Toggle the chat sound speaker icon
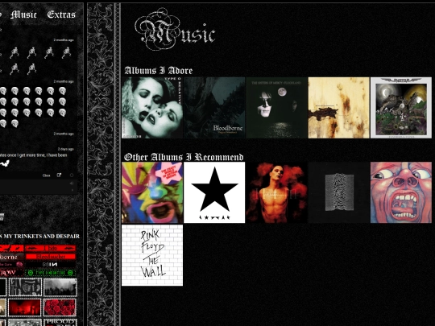This screenshot has width=435, height=326. click(72, 184)
